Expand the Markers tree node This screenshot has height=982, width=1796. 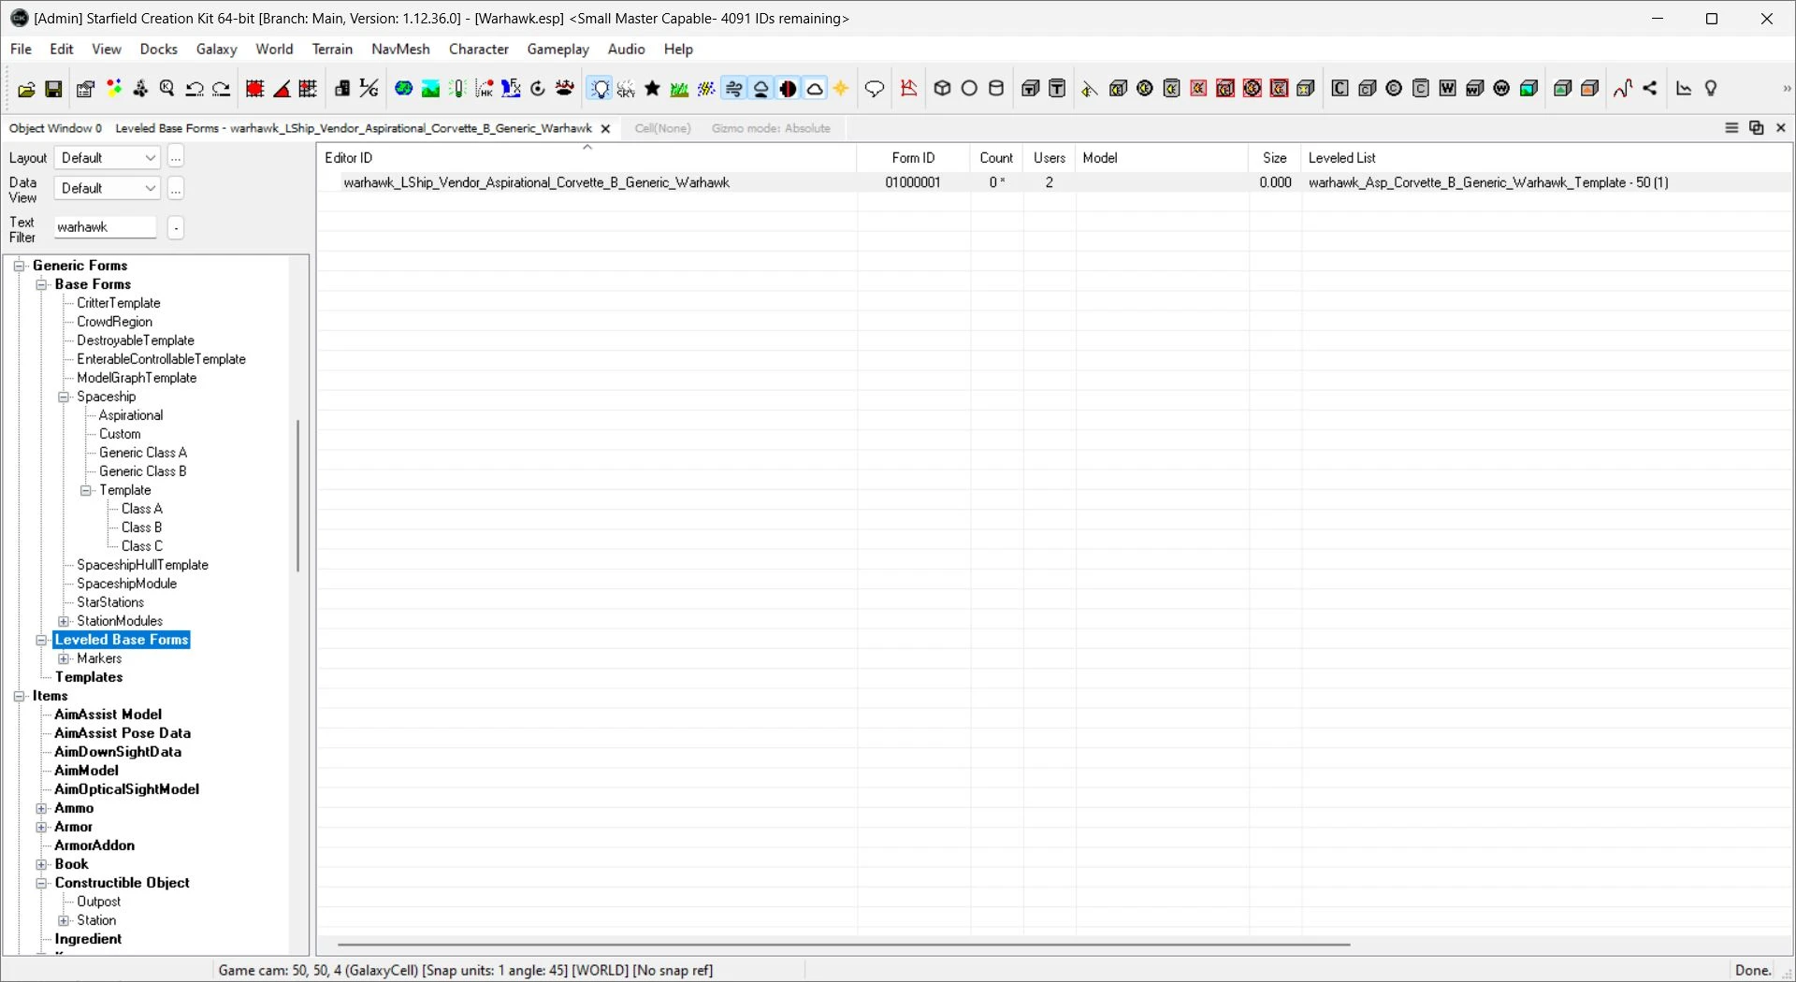coord(64,658)
